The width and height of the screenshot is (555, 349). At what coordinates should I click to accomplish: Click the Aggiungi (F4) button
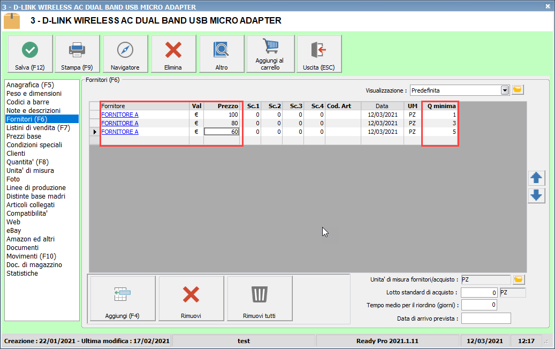pyautogui.click(x=123, y=298)
